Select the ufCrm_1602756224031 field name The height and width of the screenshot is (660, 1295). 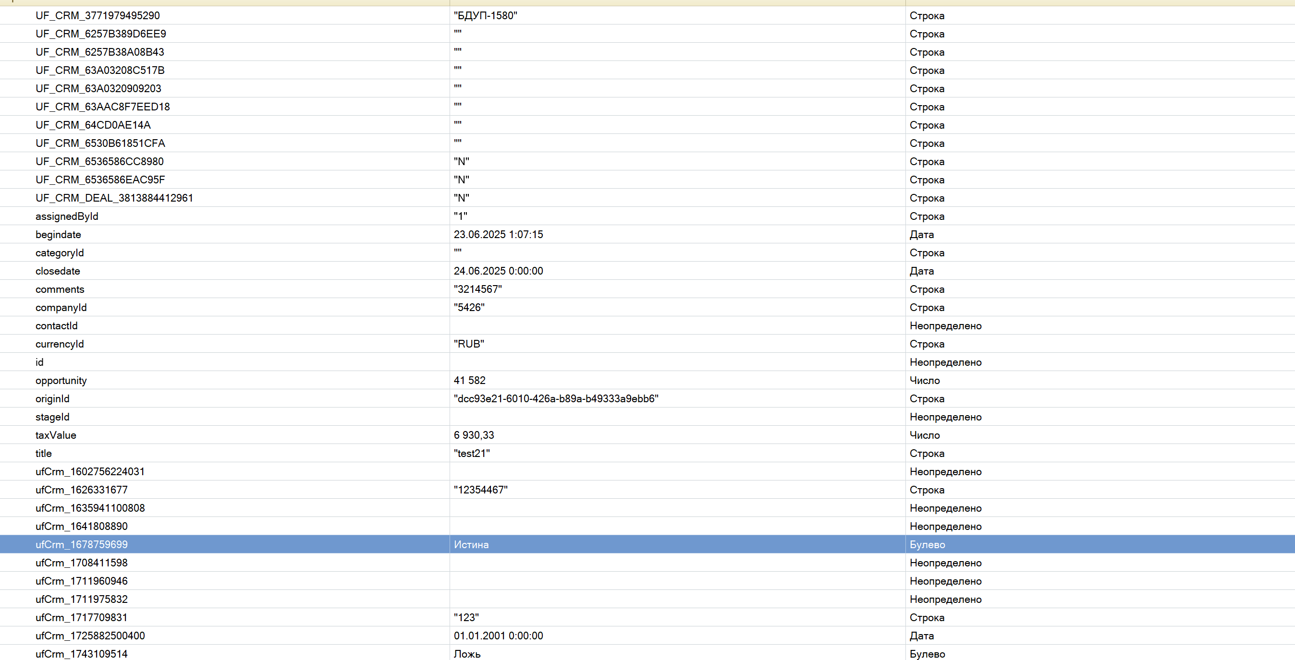[x=90, y=472]
